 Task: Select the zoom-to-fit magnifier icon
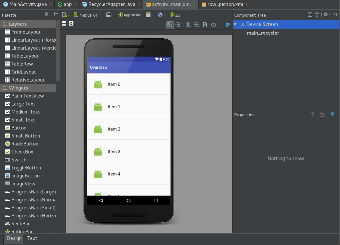[170, 25]
